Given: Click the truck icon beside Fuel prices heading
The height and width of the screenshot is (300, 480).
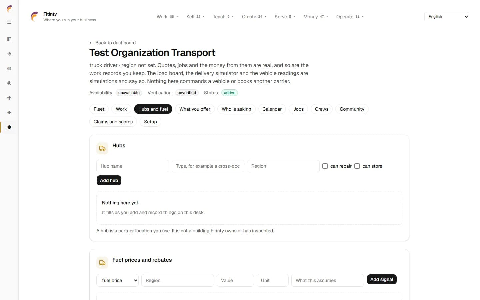Looking at the screenshot, I should pyautogui.click(x=102, y=263).
